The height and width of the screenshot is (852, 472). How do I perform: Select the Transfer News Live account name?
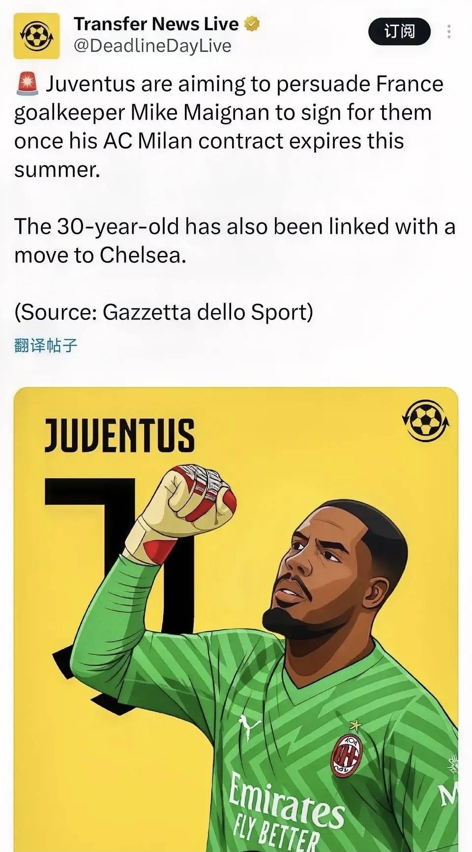(156, 24)
